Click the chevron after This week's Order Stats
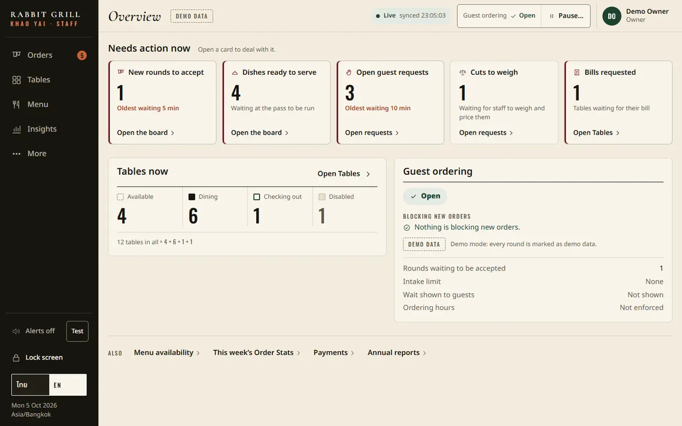This screenshot has width=682, height=426. [299, 353]
